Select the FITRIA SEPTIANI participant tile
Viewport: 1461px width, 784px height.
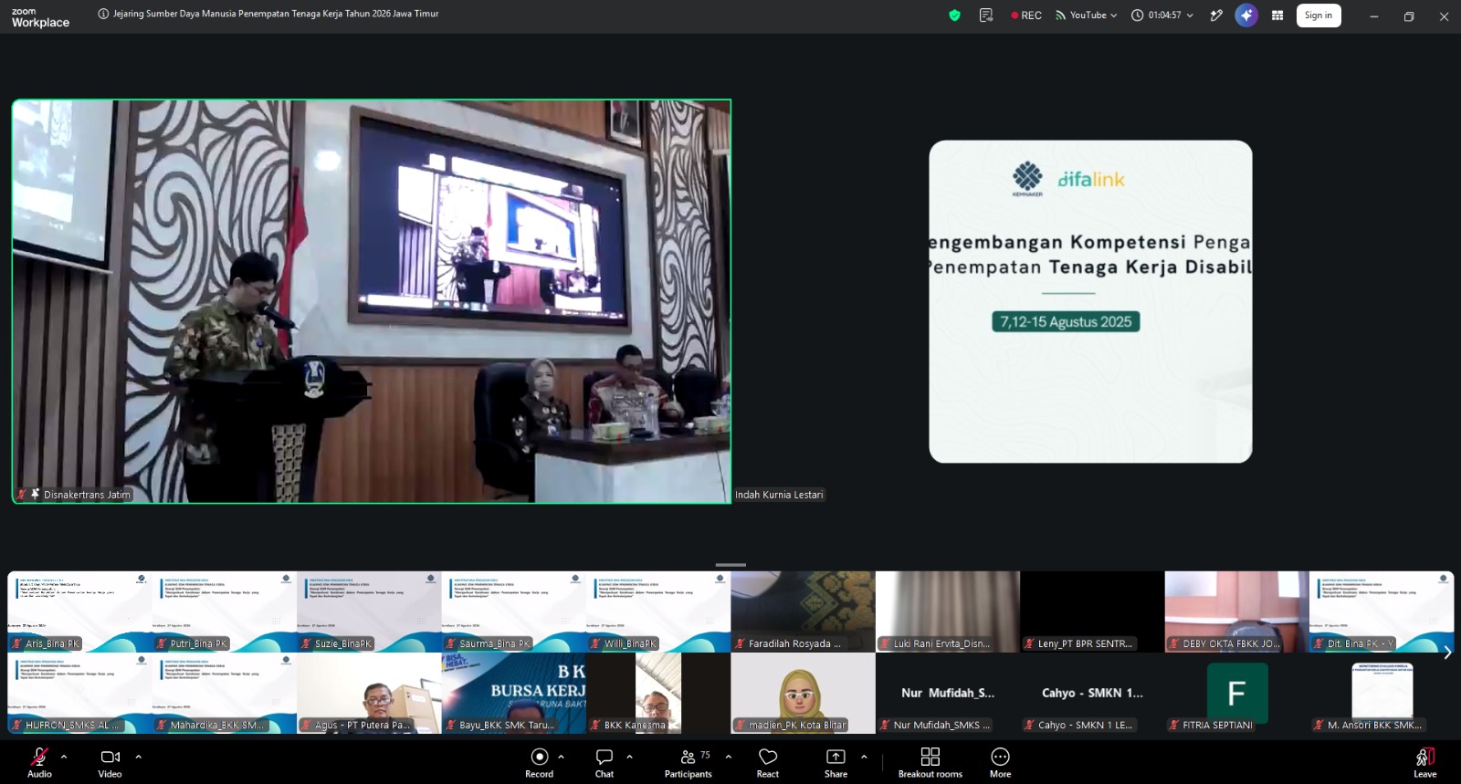[x=1236, y=694]
